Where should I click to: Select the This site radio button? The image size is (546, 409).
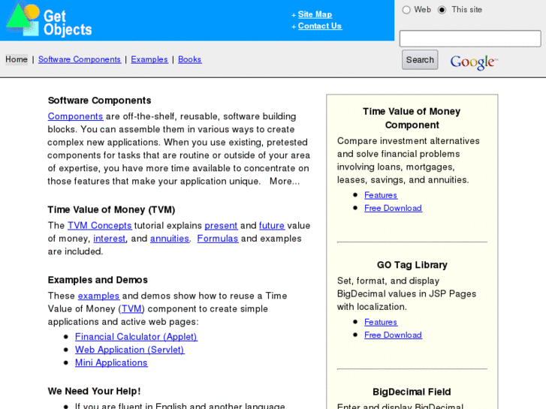tap(442, 10)
